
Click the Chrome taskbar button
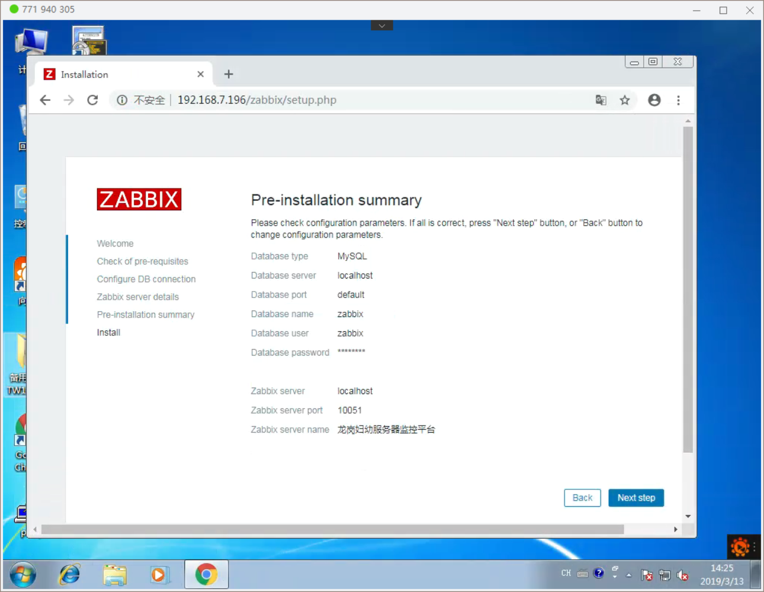click(206, 575)
